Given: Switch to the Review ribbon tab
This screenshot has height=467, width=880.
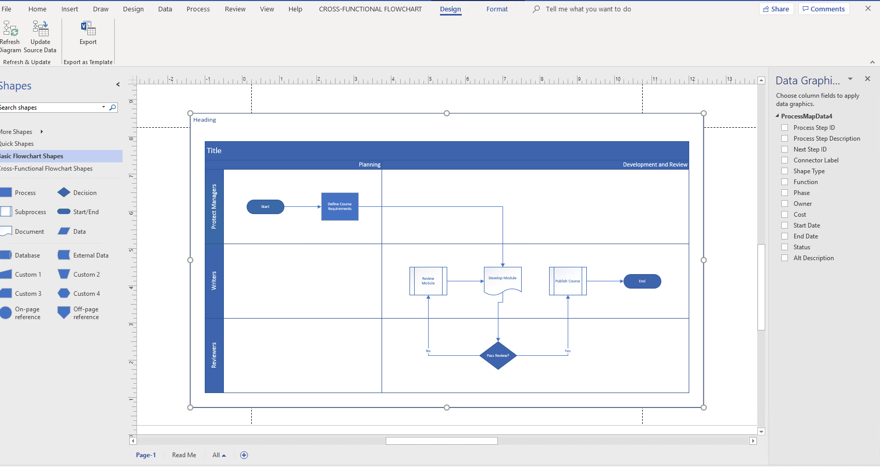Looking at the screenshot, I should [235, 9].
